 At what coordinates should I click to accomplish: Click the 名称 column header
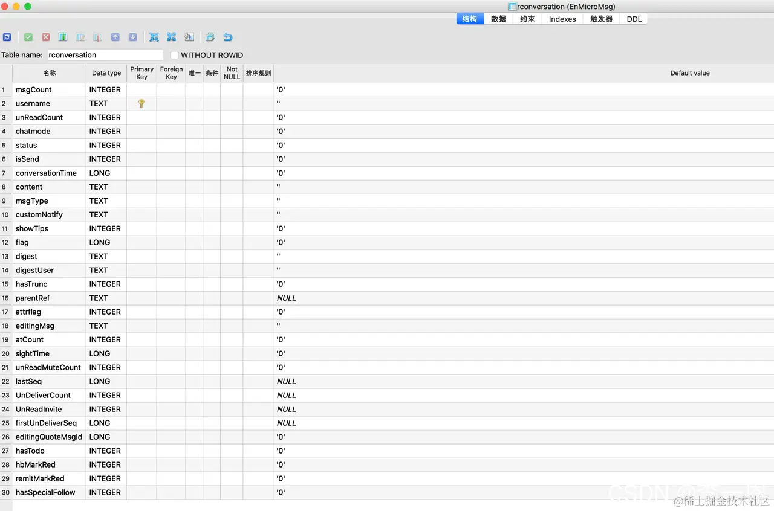(x=50, y=73)
